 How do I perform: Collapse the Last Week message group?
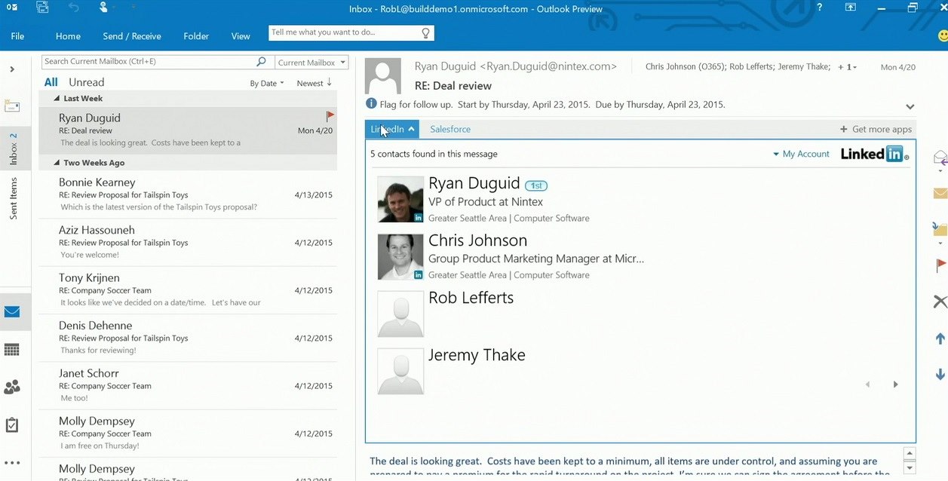click(x=57, y=99)
